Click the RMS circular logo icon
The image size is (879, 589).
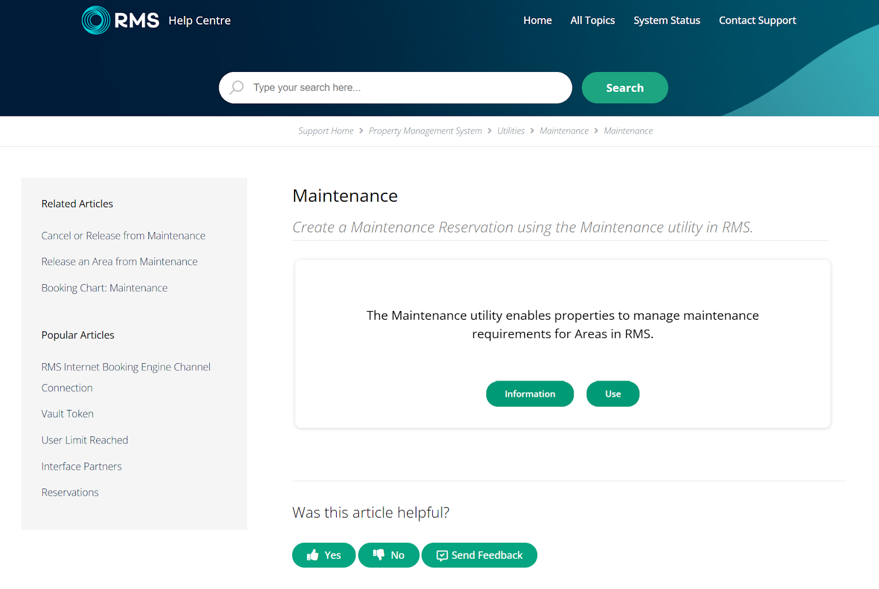click(96, 20)
